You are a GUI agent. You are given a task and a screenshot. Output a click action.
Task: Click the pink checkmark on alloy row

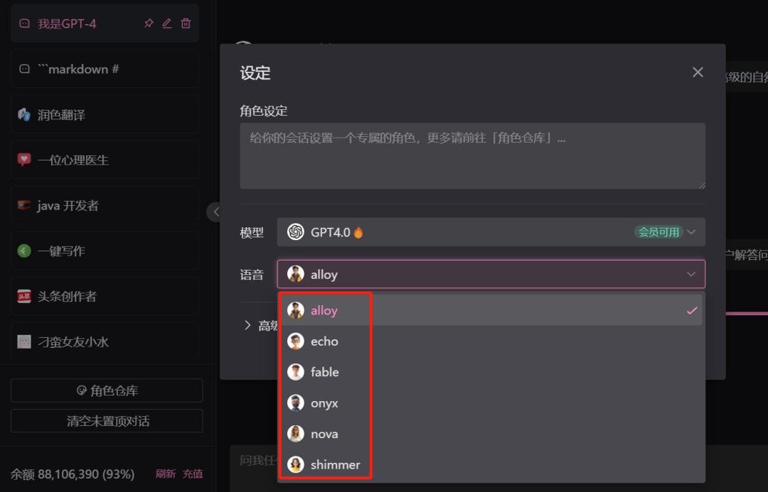pyautogui.click(x=692, y=310)
